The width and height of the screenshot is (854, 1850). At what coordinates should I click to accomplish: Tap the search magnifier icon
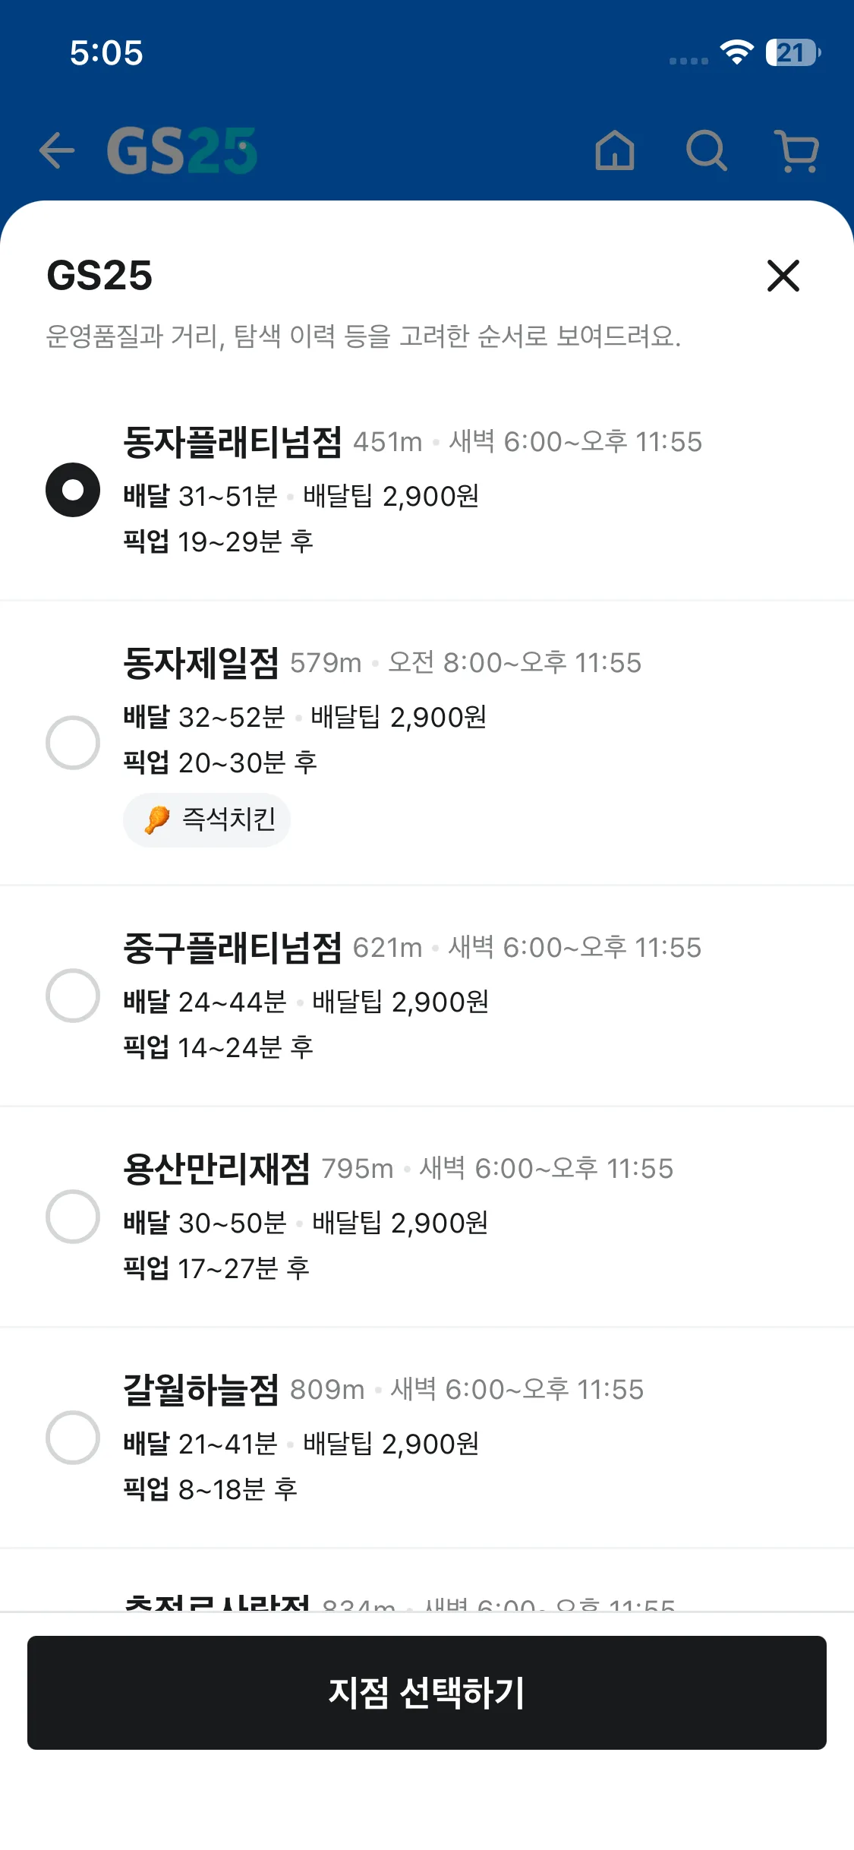click(x=706, y=150)
